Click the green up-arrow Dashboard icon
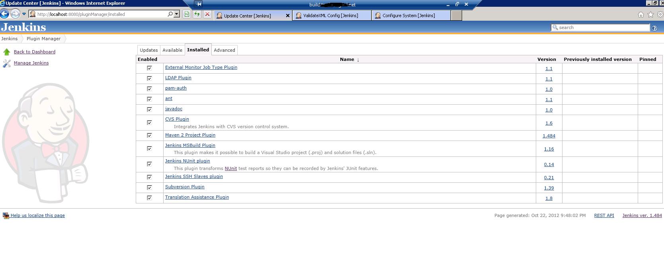This screenshot has height=254, width=664. click(x=7, y=52)
